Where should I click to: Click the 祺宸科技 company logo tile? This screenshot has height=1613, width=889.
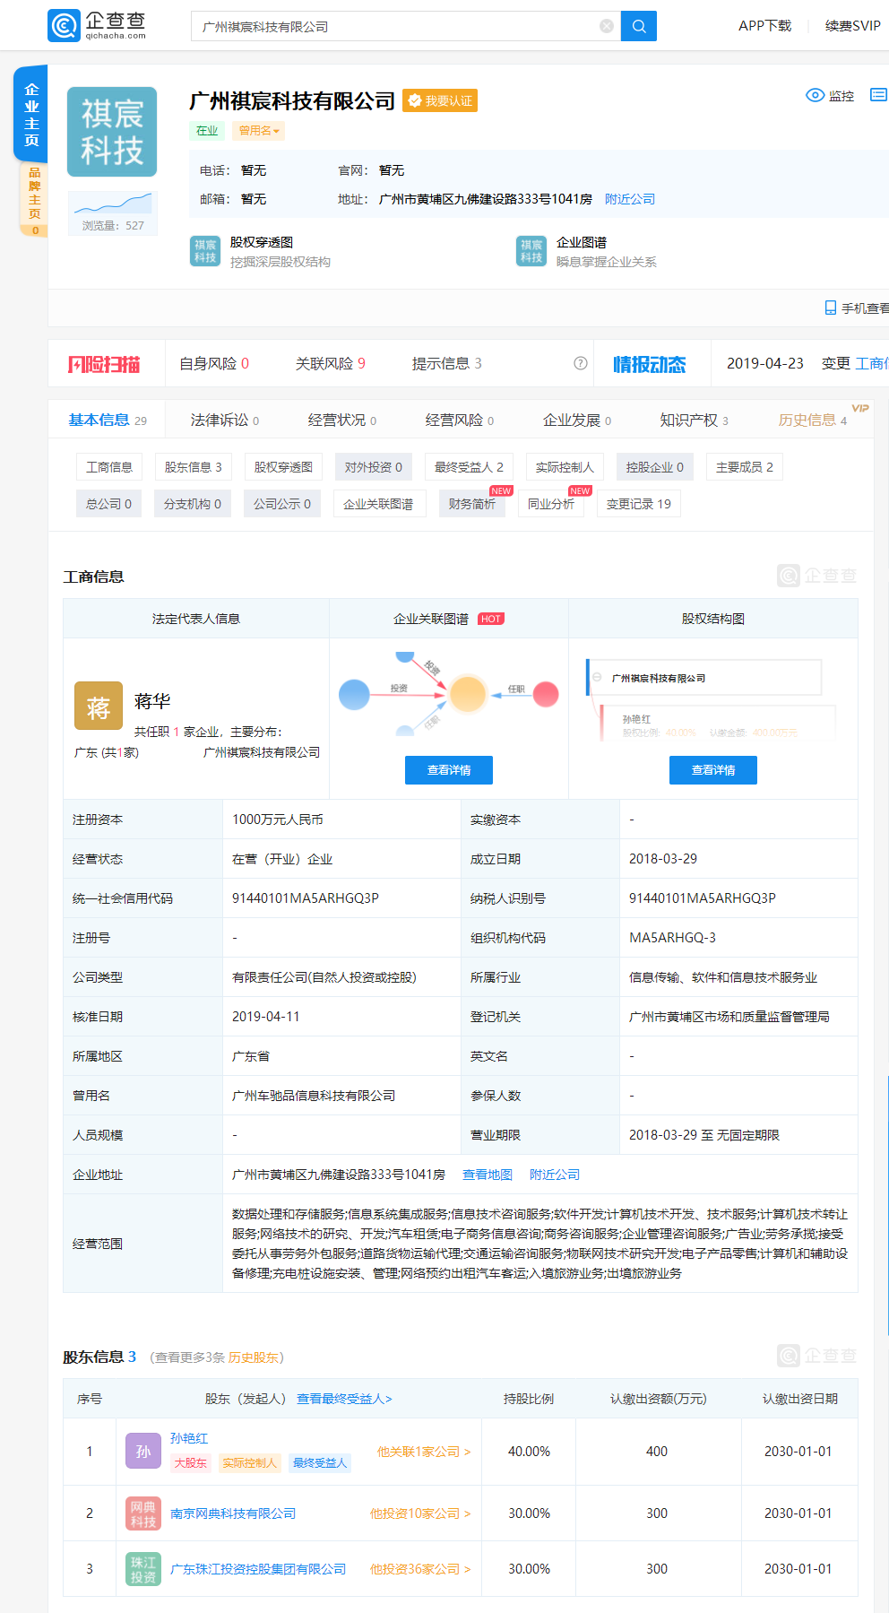[x=112, y=132]
